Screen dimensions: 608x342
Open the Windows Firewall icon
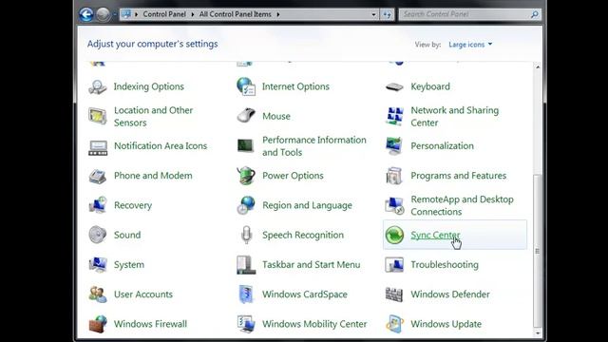(97, 324)
